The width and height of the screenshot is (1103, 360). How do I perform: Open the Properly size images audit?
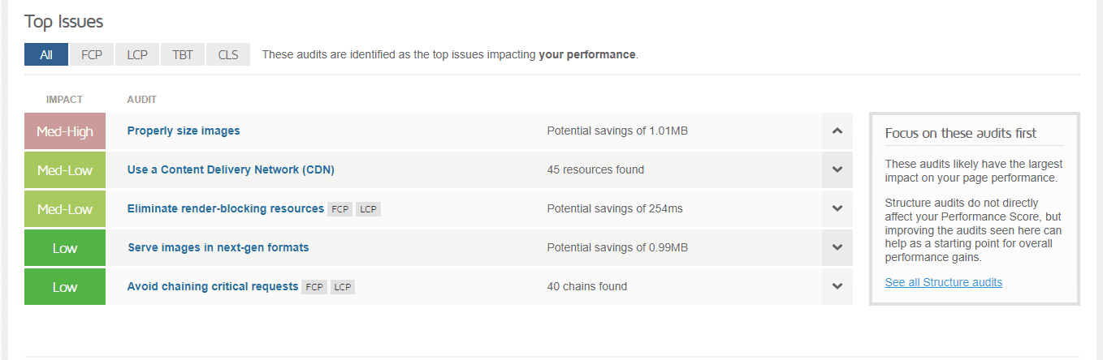184,131
